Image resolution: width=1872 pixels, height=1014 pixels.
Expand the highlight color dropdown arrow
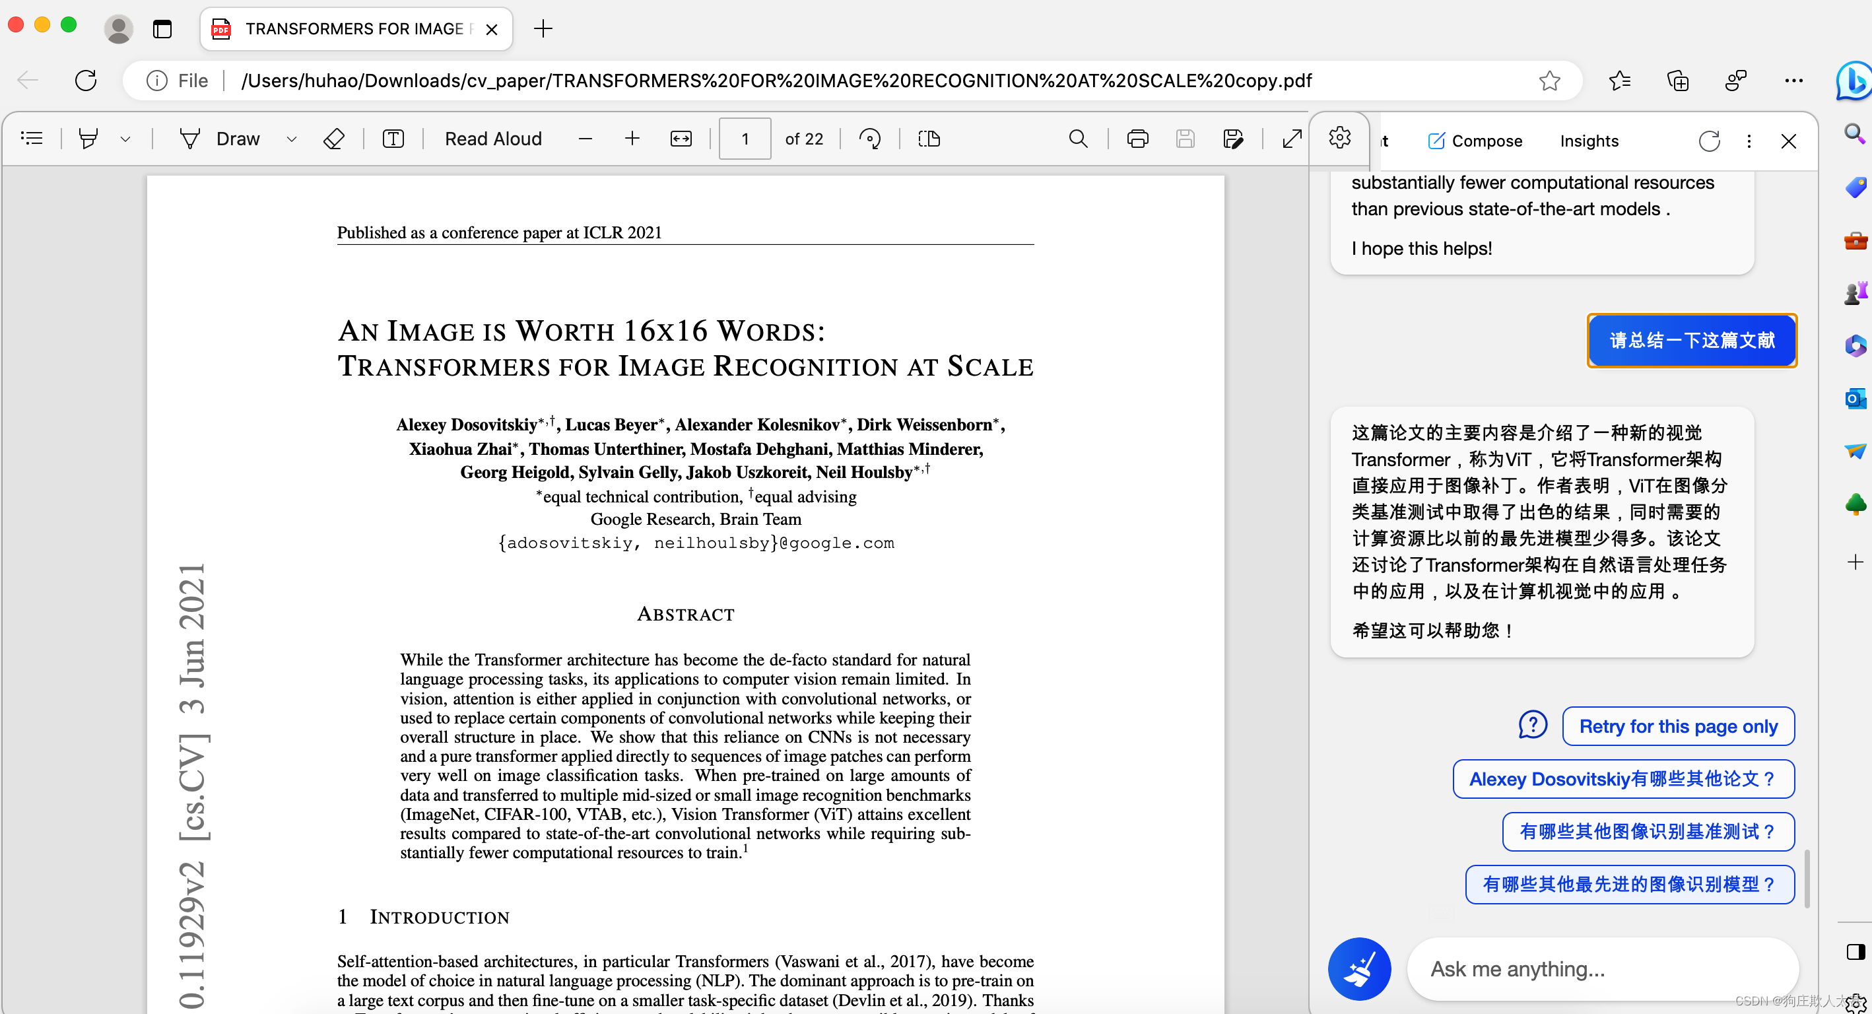pyautogui.click(x=125, y=139)
